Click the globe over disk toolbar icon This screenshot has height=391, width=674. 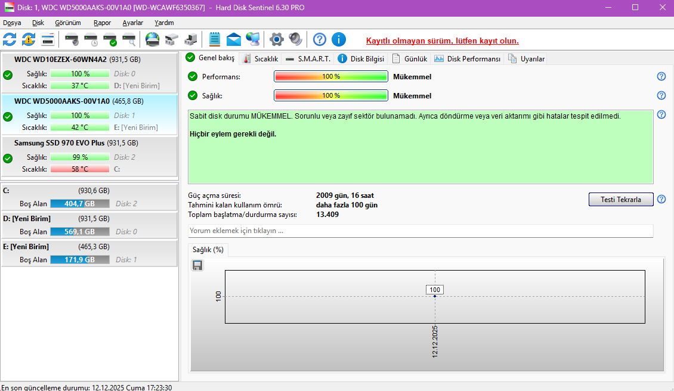pyautogui.click(x=152, y=39)
